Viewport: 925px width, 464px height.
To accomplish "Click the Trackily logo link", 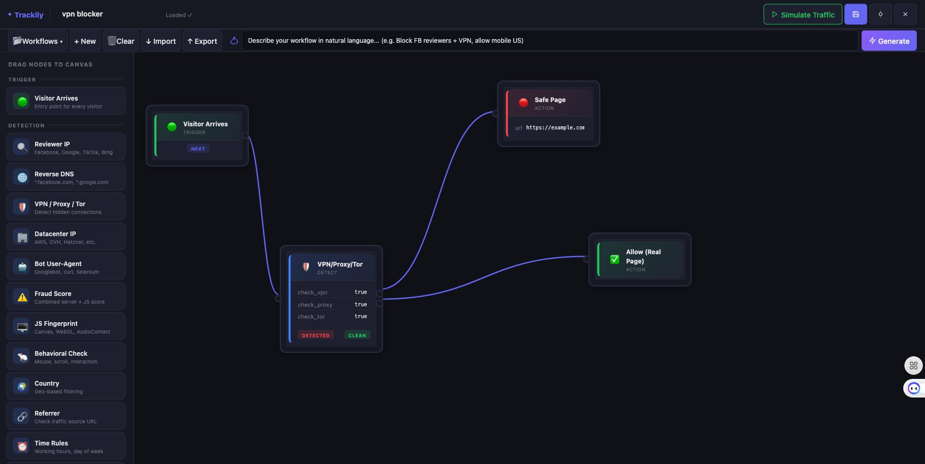I will (x=26, y=14).
